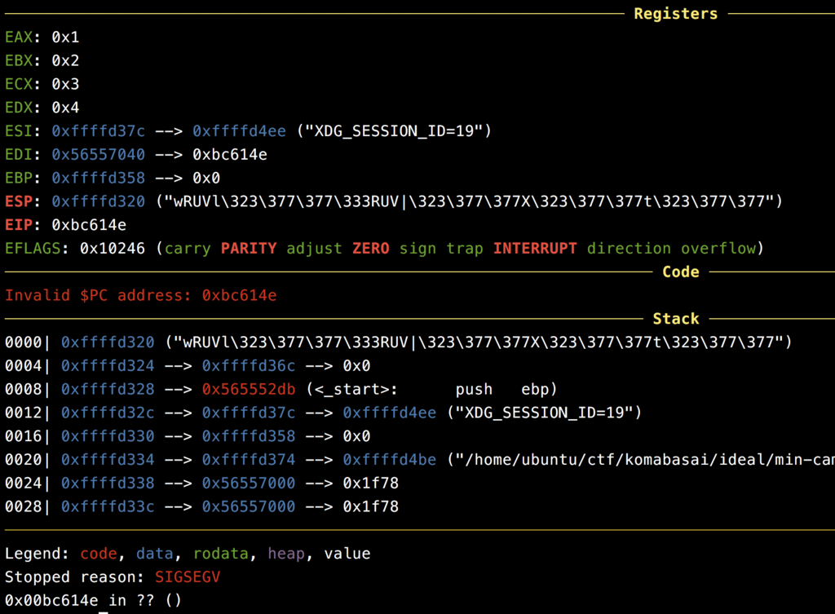Click 0xffffd4be in stack row 0020
835x614 pixels.
[389, 459]
